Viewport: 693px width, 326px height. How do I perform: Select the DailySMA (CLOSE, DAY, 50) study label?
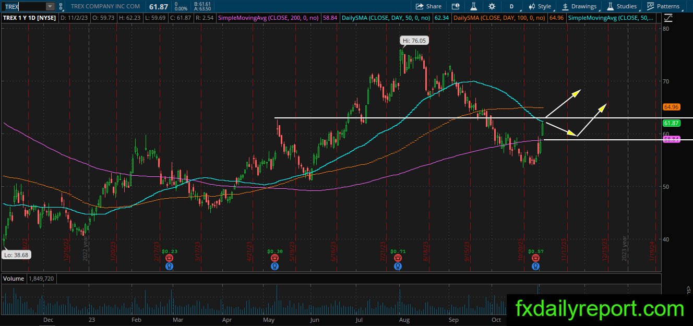[386, 18]
